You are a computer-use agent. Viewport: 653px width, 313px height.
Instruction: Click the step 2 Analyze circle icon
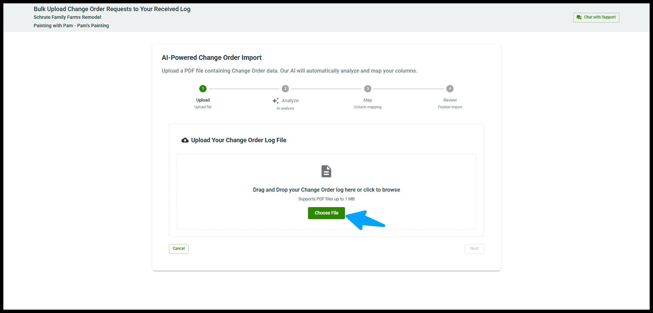point(285,89)
